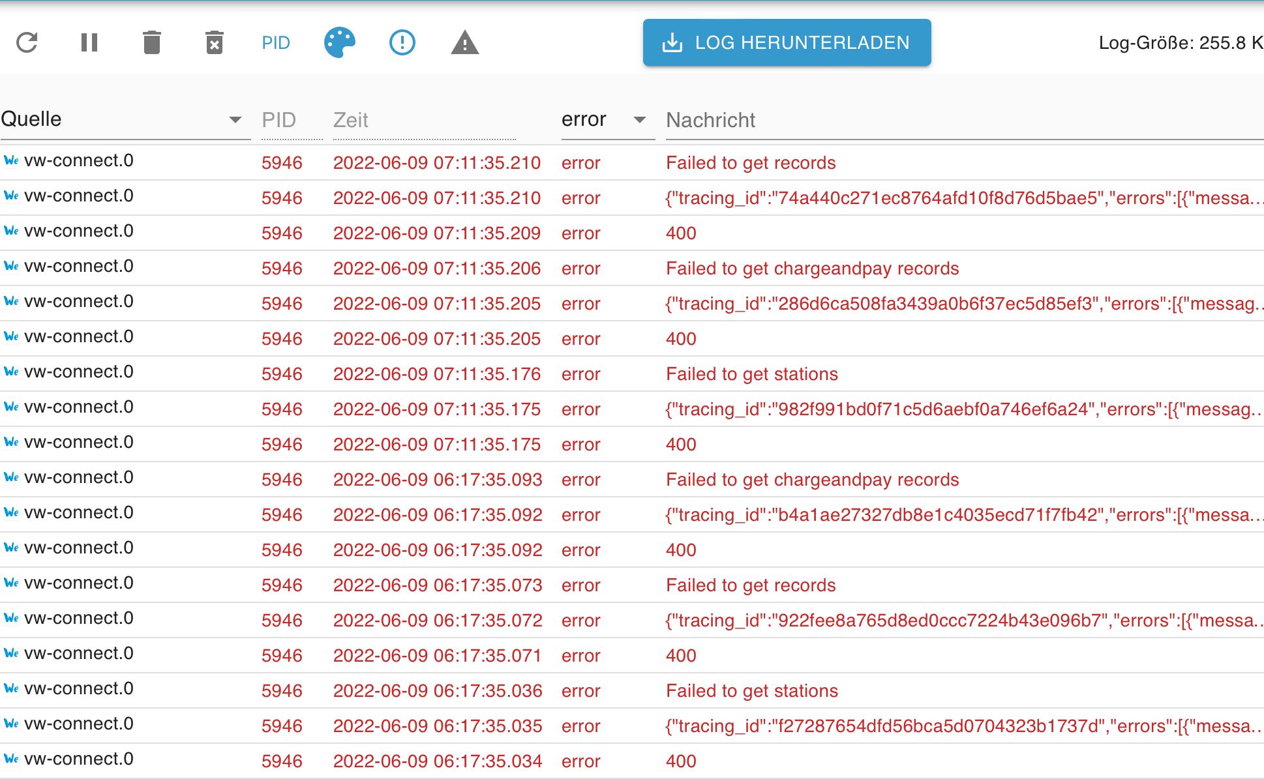Select 400 message at 07:11:35.209
Image resolution: width=1264 pixels, height=779 pixels.
point(681,233)
